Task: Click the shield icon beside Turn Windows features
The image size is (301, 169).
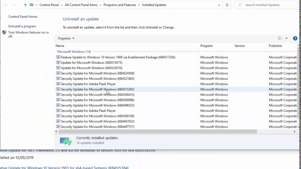Action: tap(4, 33)
